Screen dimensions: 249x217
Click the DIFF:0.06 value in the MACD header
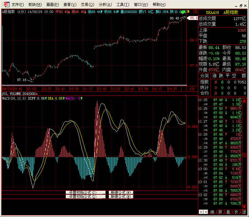pos(37,98)
